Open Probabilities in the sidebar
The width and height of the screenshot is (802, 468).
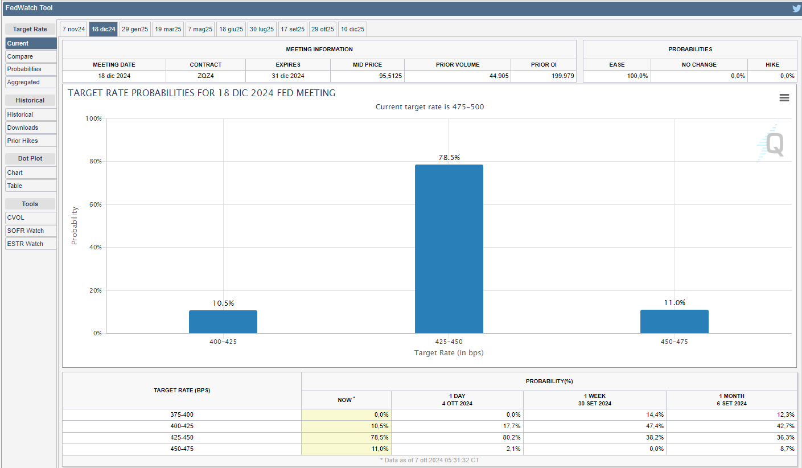pyautogui.click(x=31, y=69)
